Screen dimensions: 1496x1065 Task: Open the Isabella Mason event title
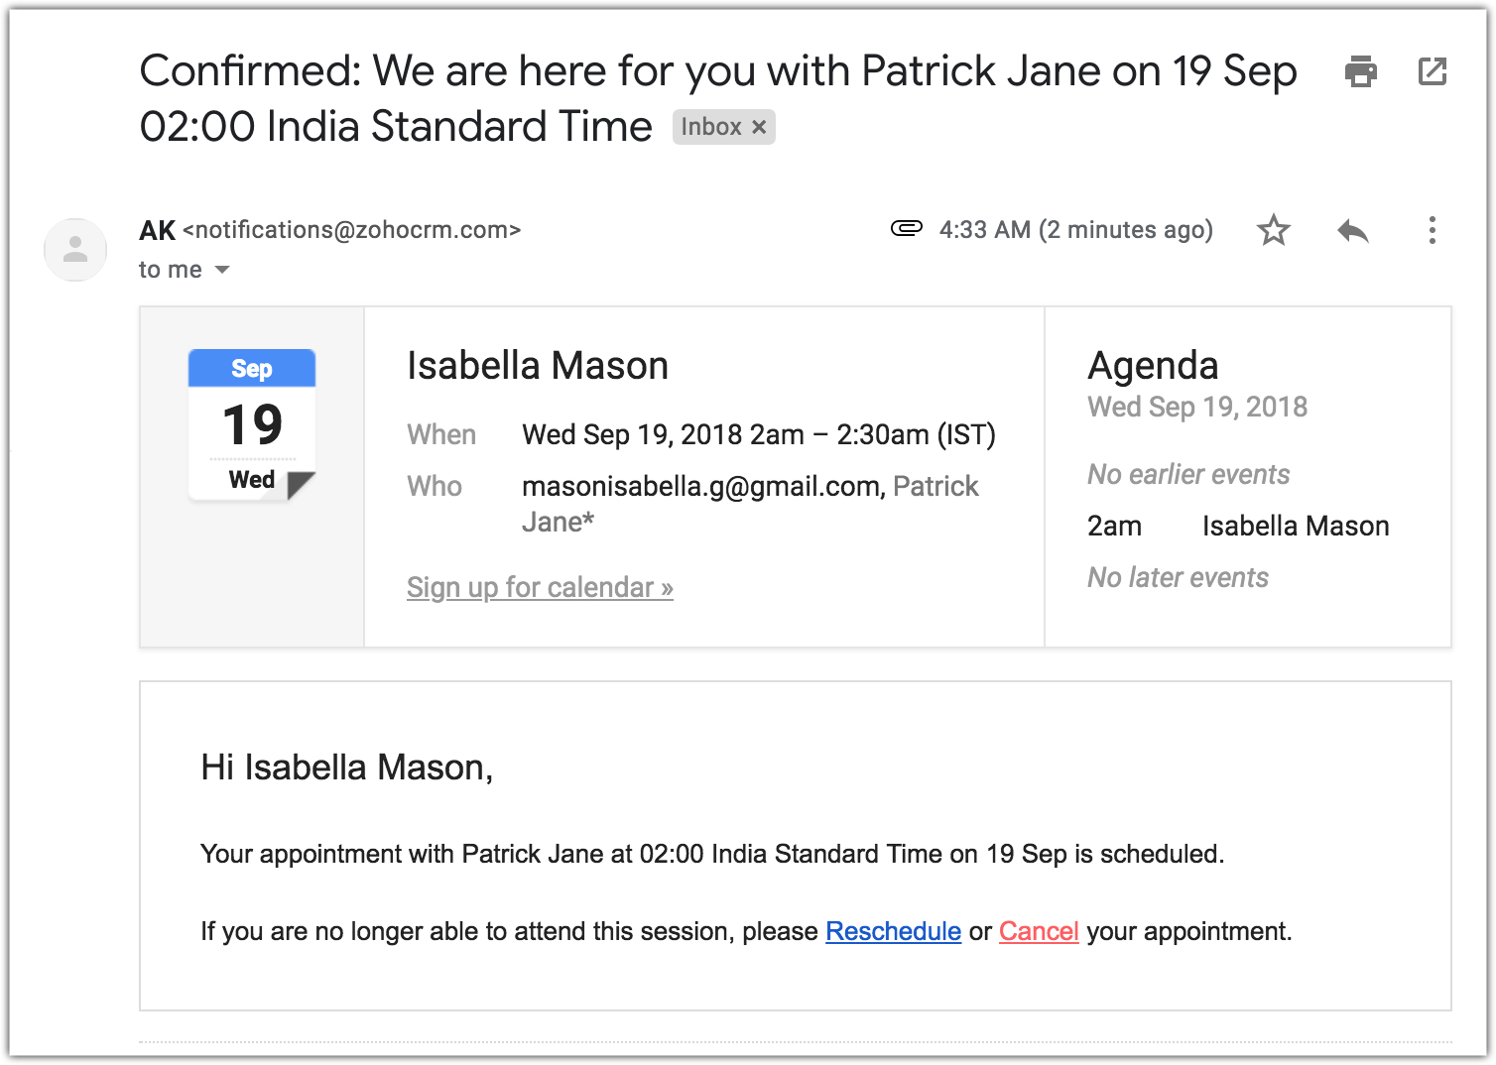pyautogui.click(x=537, y=366)
